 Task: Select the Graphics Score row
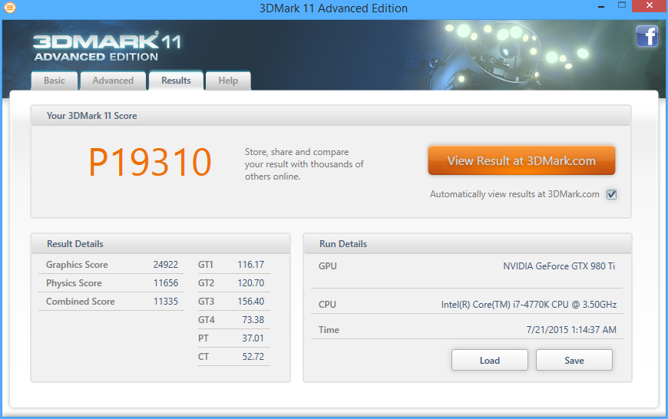click(x=111, y=265)
